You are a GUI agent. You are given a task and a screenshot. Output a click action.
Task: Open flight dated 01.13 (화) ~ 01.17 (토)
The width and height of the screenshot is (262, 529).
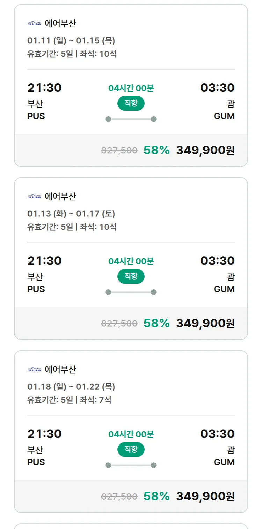(71, 214)
